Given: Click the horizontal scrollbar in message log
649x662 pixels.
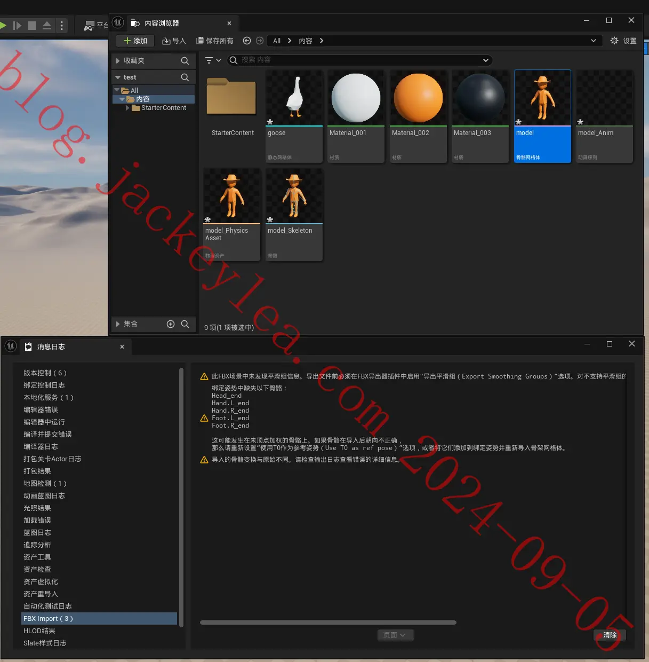Looking at the screenshot, I should click(328, 622).
